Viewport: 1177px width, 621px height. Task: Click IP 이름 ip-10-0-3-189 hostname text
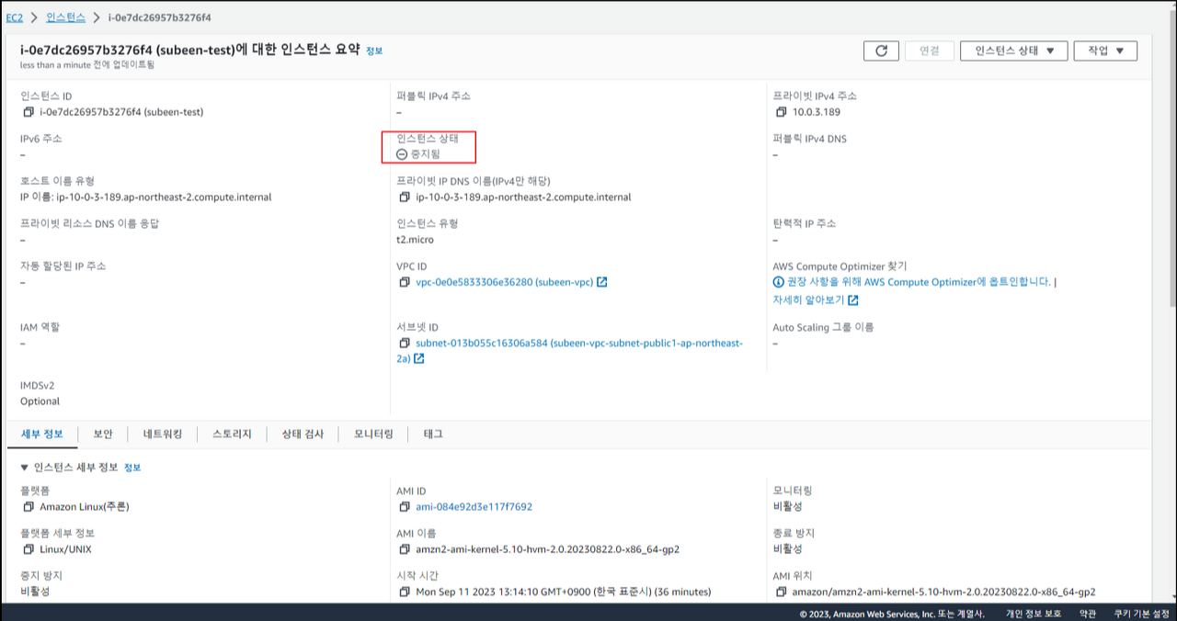pyautogui.click(x=145, y=197)
